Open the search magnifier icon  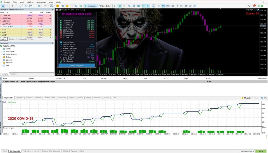[249, 6]
